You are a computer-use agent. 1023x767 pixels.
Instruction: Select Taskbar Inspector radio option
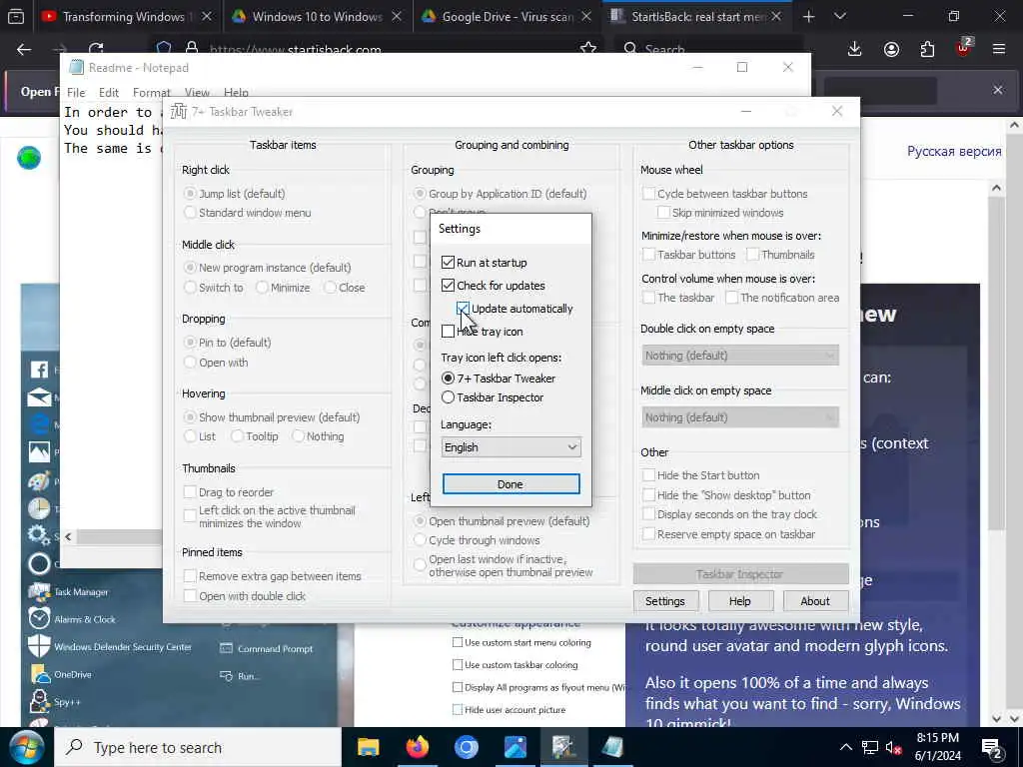coord(448,397)
